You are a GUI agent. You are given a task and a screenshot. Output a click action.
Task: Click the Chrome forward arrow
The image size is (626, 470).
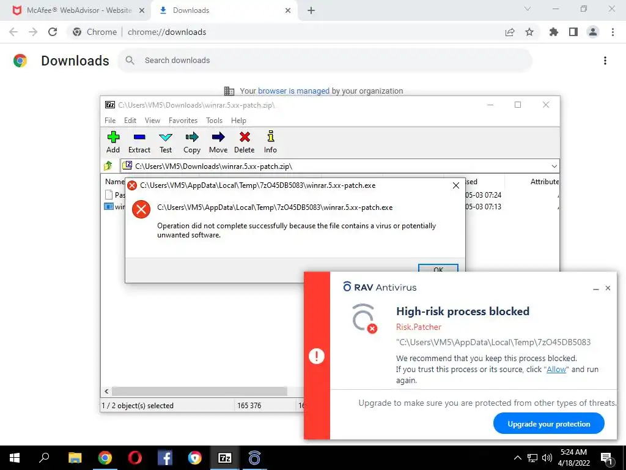tap(33, 32)
